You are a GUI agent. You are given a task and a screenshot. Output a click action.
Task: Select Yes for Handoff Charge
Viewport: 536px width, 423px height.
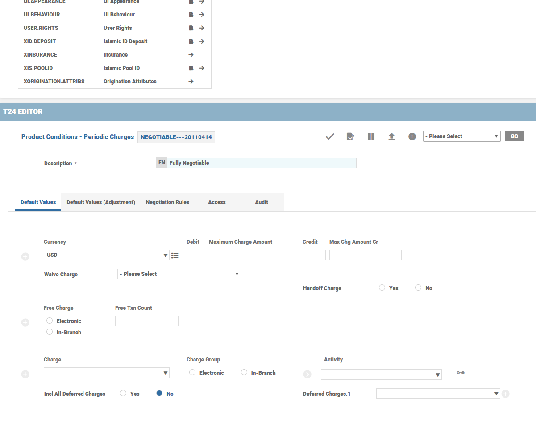(382, 288)
